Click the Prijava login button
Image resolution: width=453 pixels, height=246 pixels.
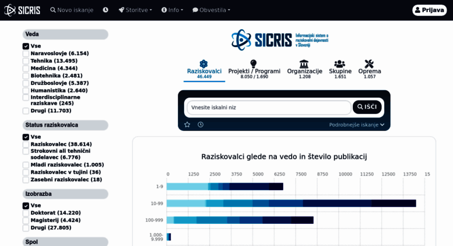(429, 10)
